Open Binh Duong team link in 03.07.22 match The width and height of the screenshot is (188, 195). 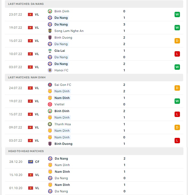pyautogui.click(x=63, y=144)
